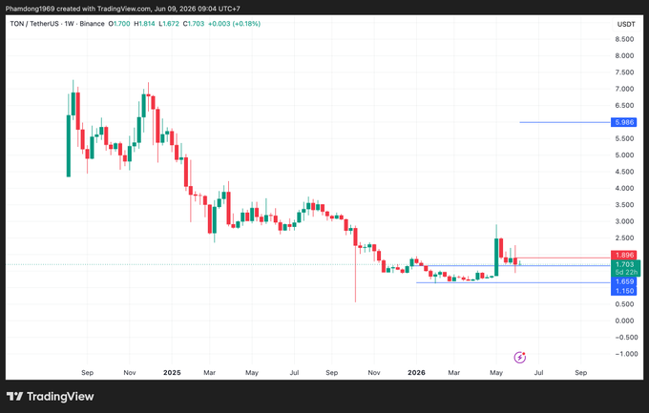Screen dimensions: 649x413
Task: Select the blue 1.659 price label
Action: 623,281
